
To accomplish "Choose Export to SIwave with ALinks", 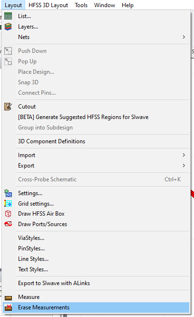I will (x=96, y=283).
